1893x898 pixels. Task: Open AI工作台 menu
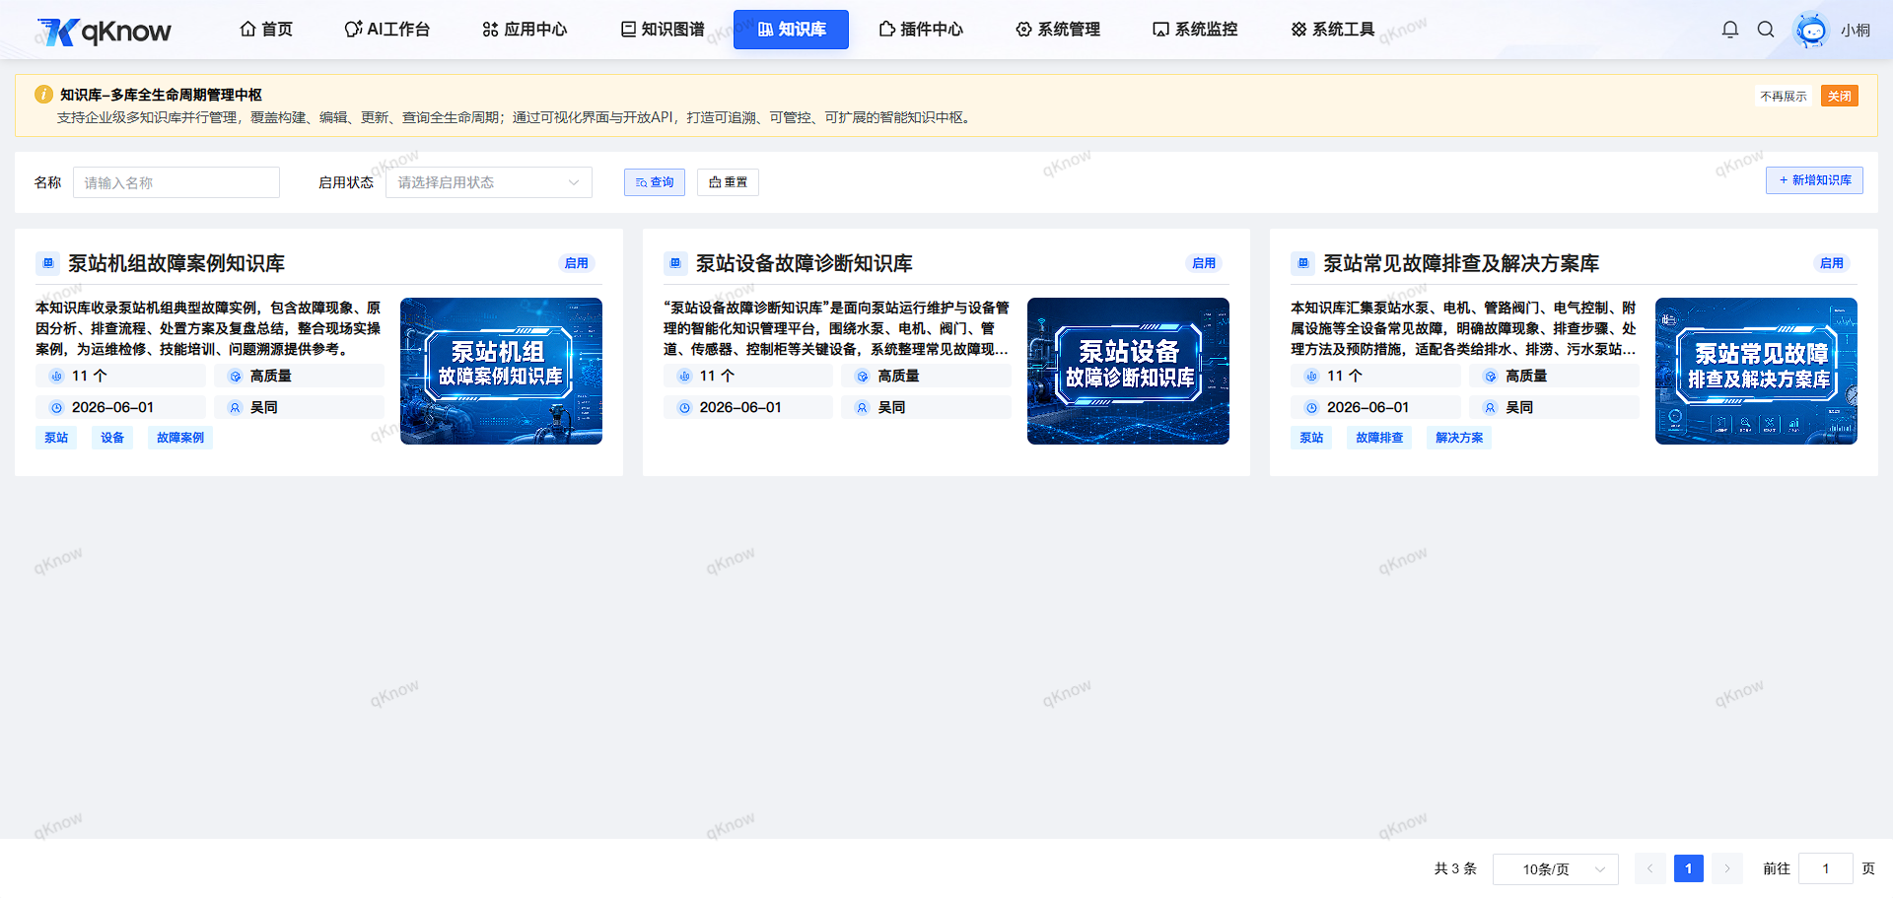pyautogui.click(x=387, y=30)
